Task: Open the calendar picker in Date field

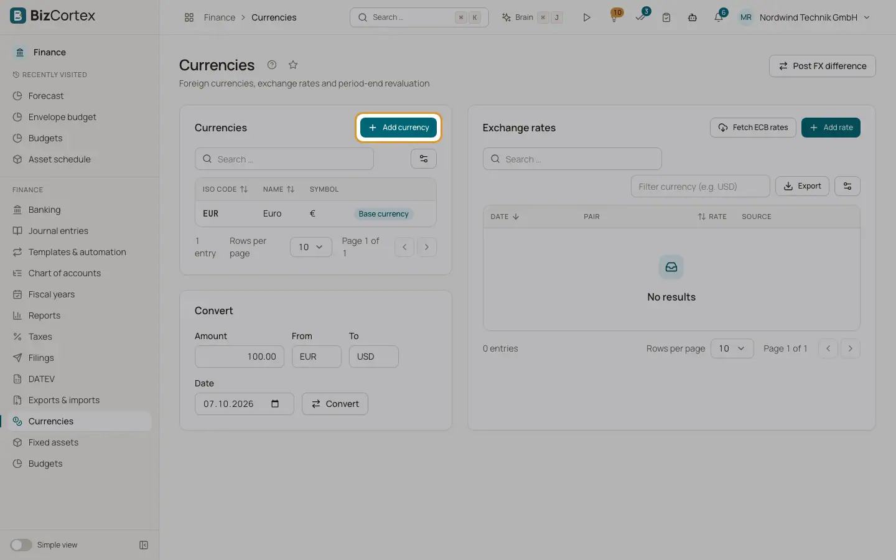Action: pyautogui.click(x=275, y=404)
